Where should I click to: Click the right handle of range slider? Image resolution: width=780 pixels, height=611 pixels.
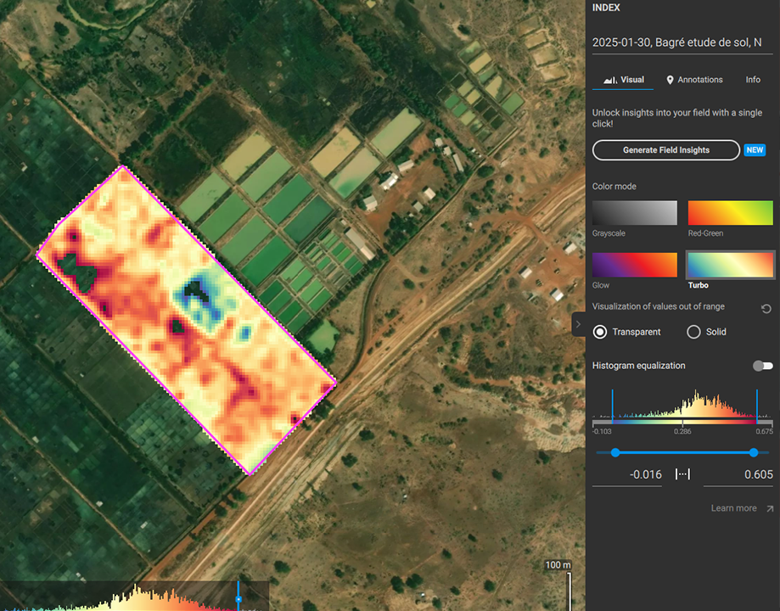(755, 453)
